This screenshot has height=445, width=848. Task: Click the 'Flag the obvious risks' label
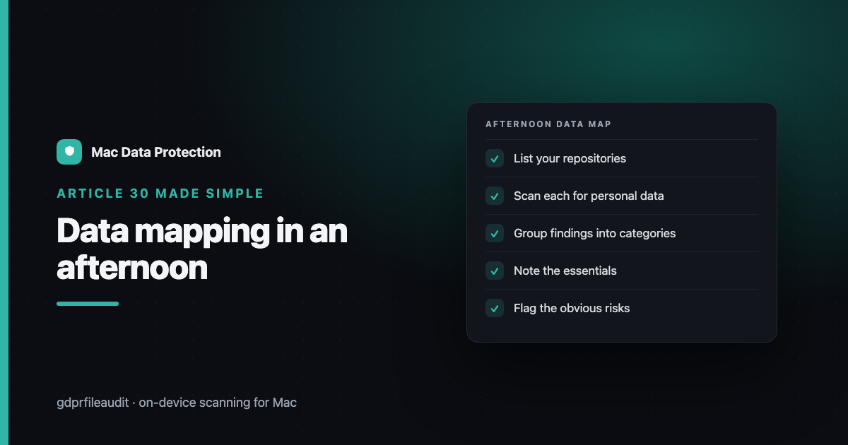(x=572, y=308)
